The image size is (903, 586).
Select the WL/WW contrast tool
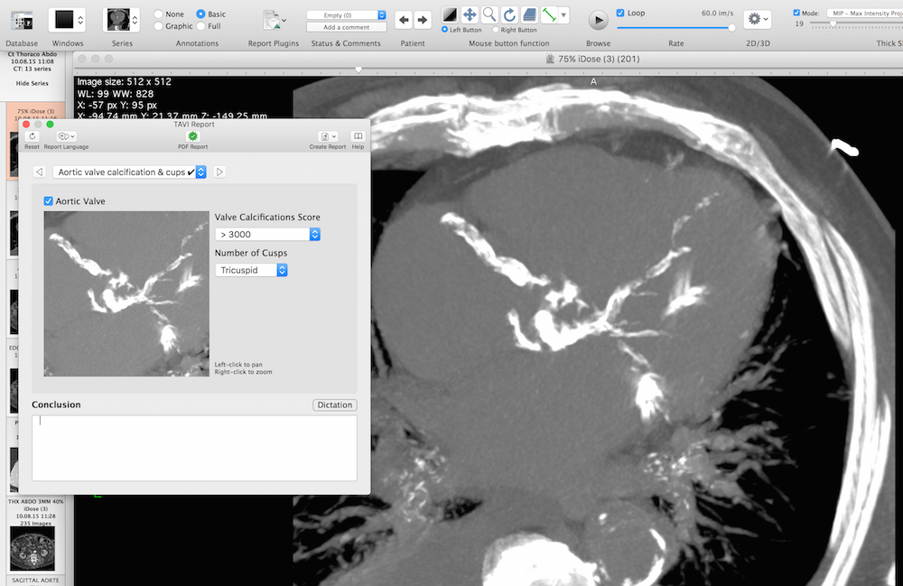[x=449, y=15]
